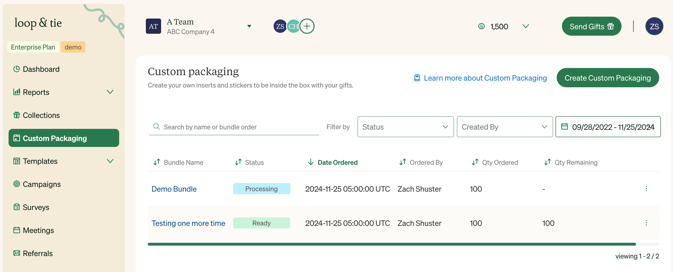The width and height of the screenshot is (673, 272).
Task: Sort by Date Ordered column
Action: click(x=333, y=162)
